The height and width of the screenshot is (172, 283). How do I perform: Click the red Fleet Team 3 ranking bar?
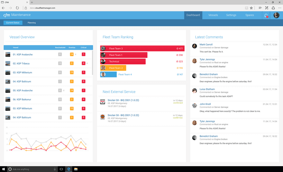141,49
